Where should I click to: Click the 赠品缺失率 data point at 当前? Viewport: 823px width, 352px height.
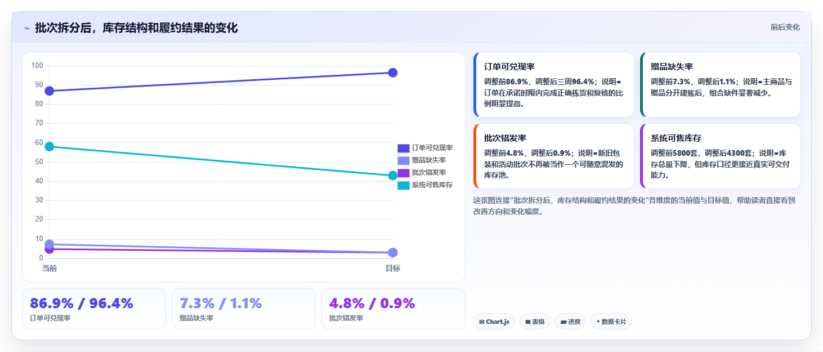point(50,244)
